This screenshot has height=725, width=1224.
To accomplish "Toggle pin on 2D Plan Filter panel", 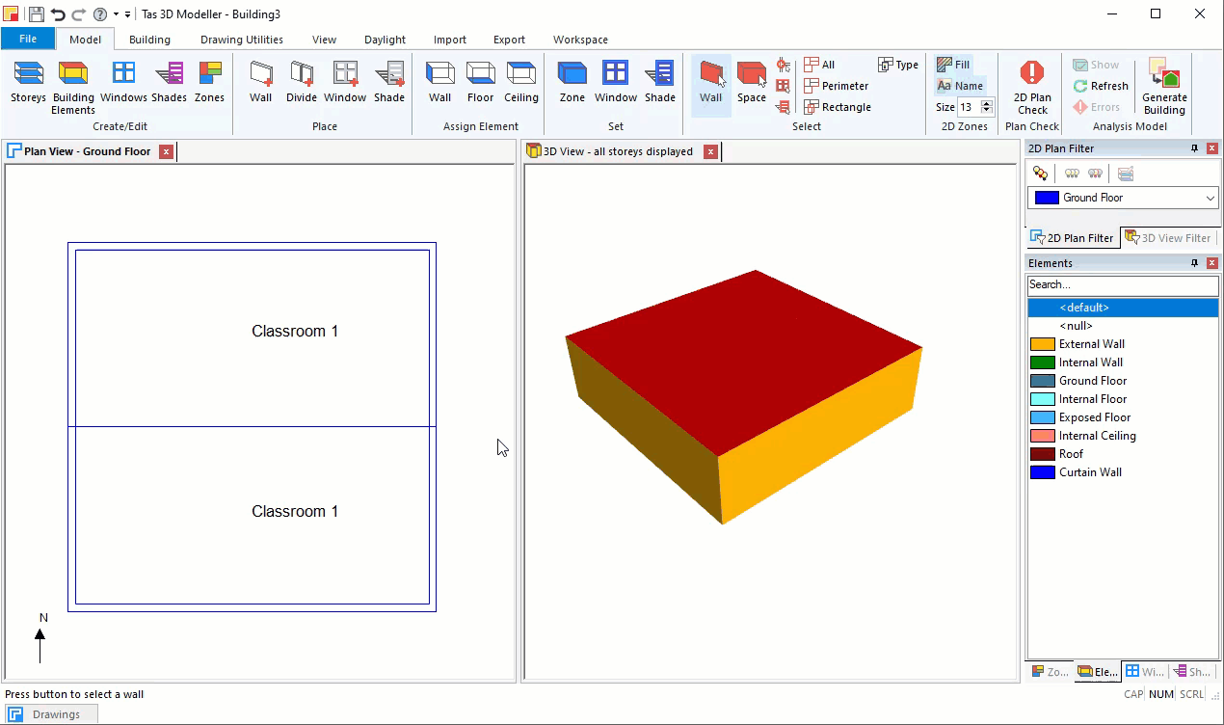I will pyautogui.click(x=1195, y=148).
